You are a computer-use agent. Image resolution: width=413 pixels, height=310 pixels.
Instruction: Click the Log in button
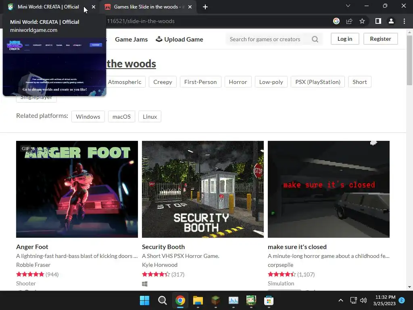345,39
